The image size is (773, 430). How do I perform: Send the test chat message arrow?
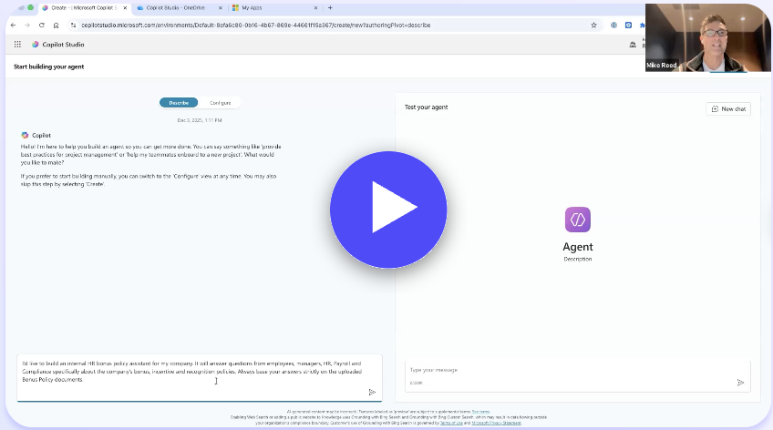[x=740, y=383]
